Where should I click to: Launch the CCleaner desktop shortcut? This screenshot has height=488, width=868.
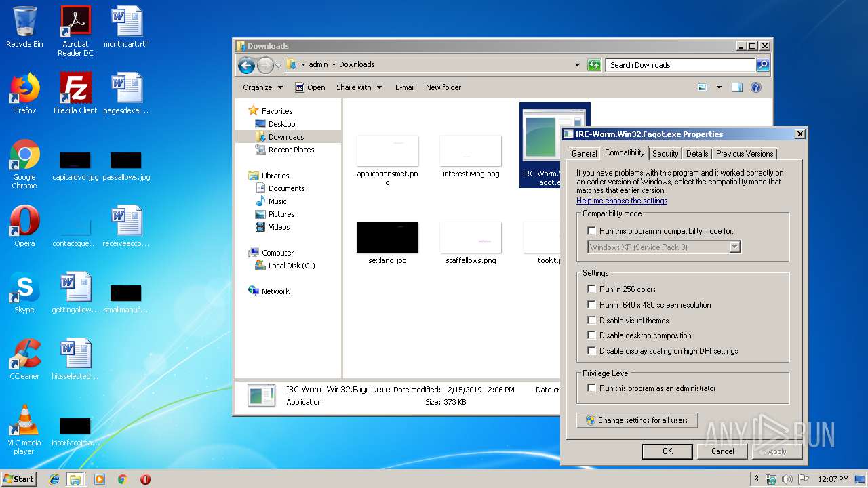point(24,359)
